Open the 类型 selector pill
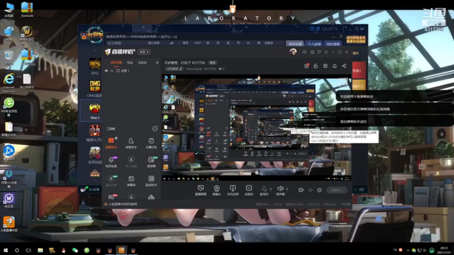The height and width of the screenshot is (255, 454). click(144, 52)
